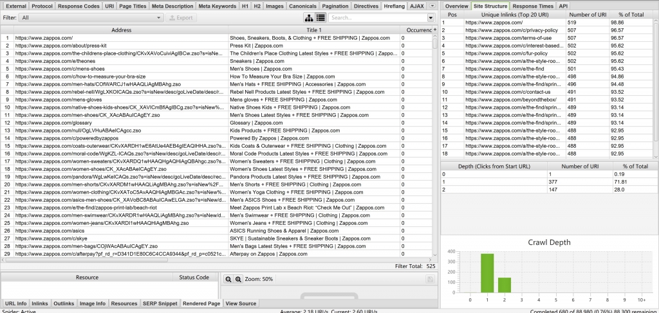659x313 pixels.
Task: Click the Resource column header
Action: pos(87,278)
